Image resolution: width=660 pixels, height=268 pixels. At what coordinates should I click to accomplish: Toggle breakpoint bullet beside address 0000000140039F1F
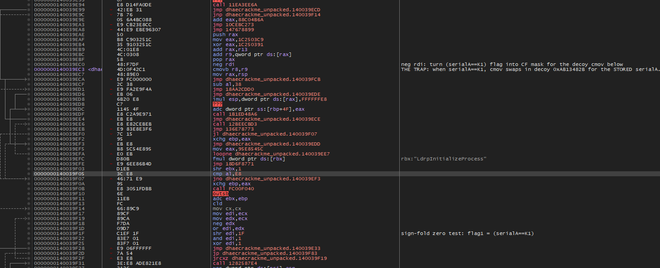tap(29, 233)
